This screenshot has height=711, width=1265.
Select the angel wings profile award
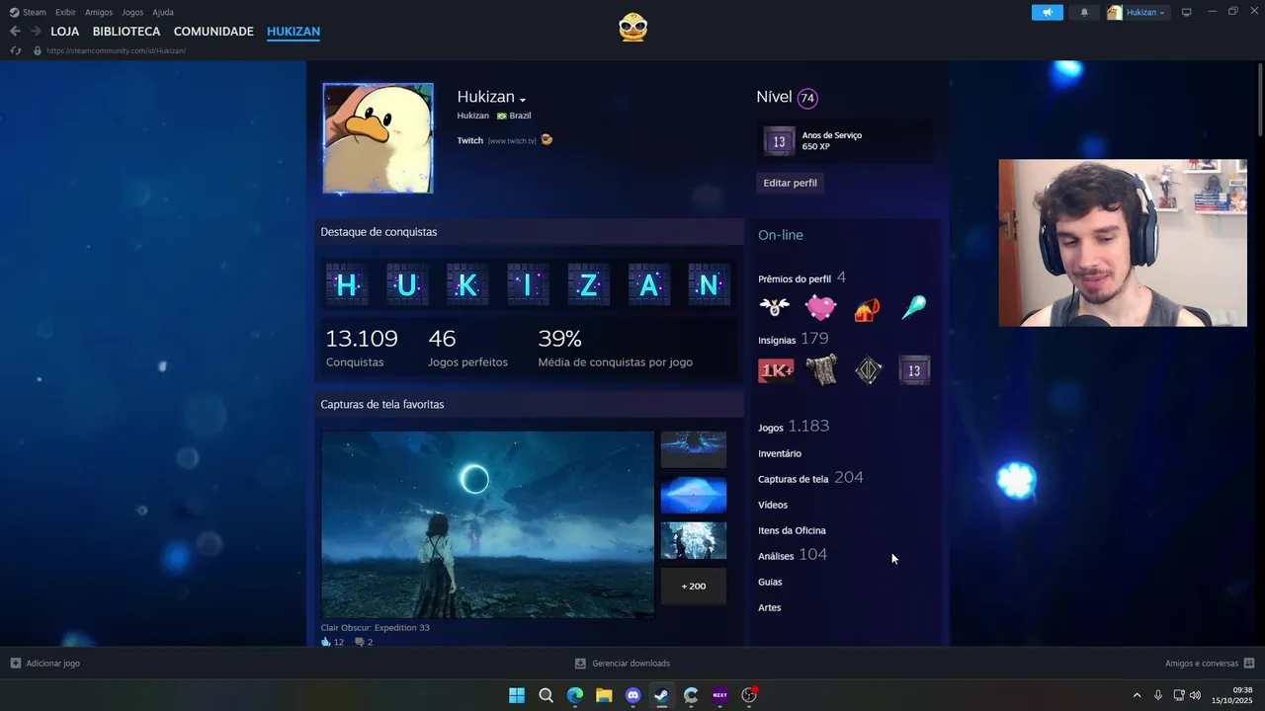tap(774, 307)
